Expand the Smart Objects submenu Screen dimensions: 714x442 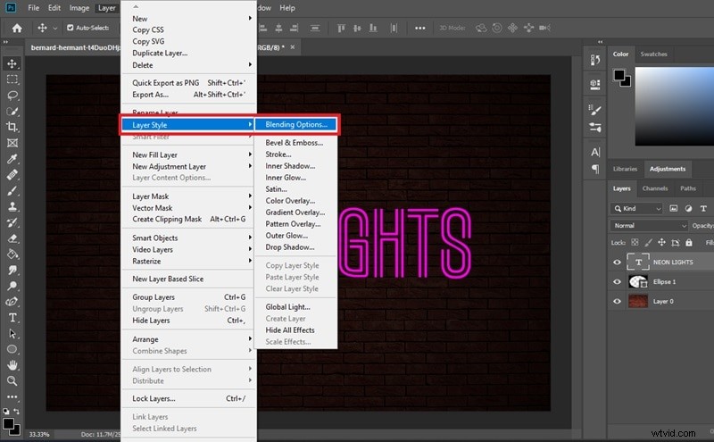click(188, 238)
